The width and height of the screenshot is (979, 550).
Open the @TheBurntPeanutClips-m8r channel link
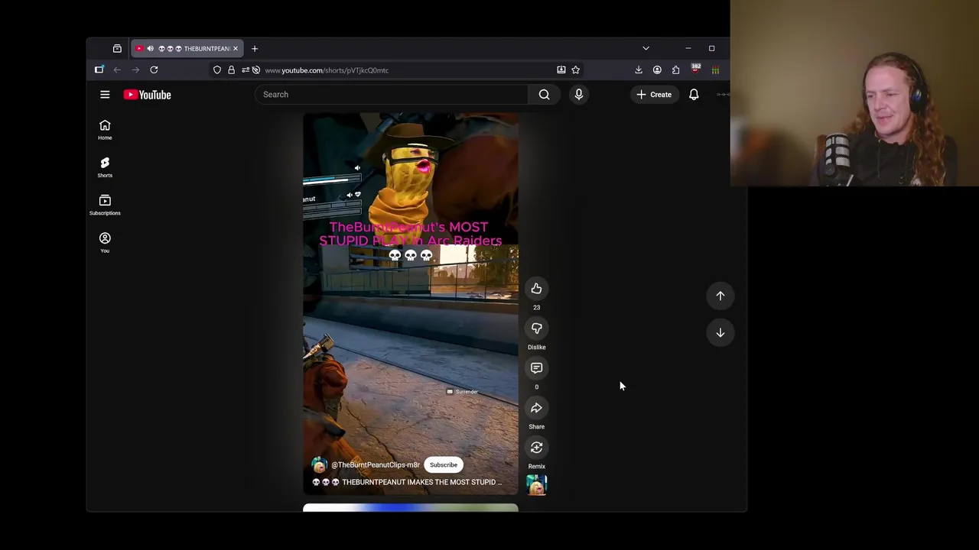pyautogui.click(x=375, y=464)
